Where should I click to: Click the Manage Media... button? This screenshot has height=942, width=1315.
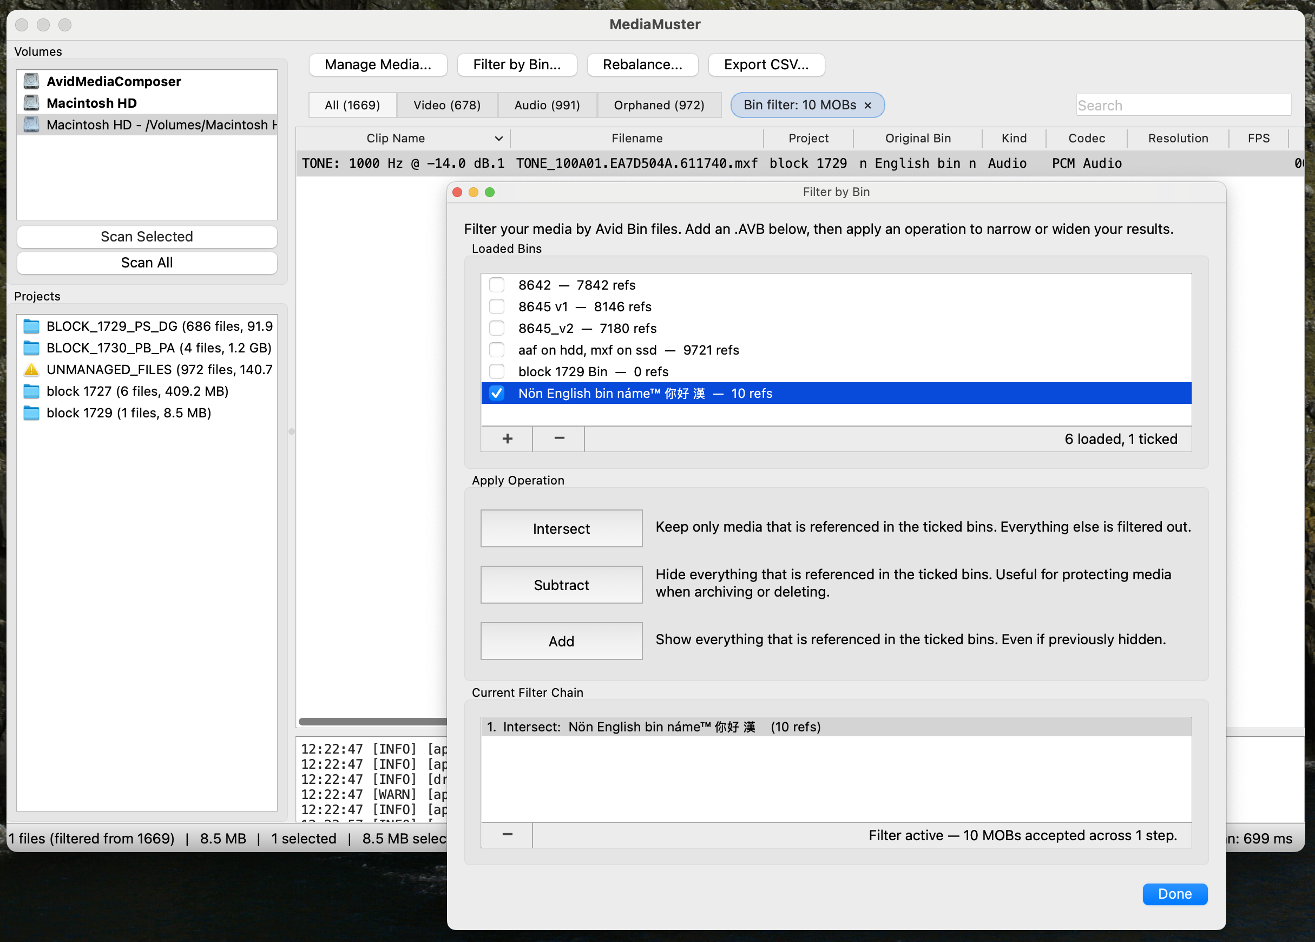coord(378,64)
